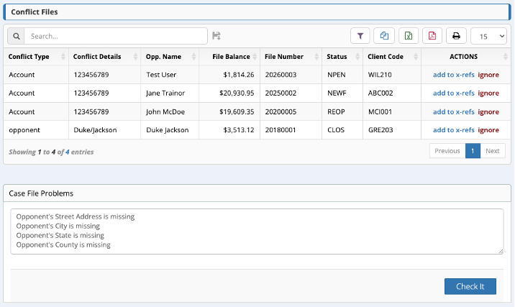Click the Case File Problems heading
Image resolution: width=515 pixels, height=307 pixels.
click(x=41, y=193)
